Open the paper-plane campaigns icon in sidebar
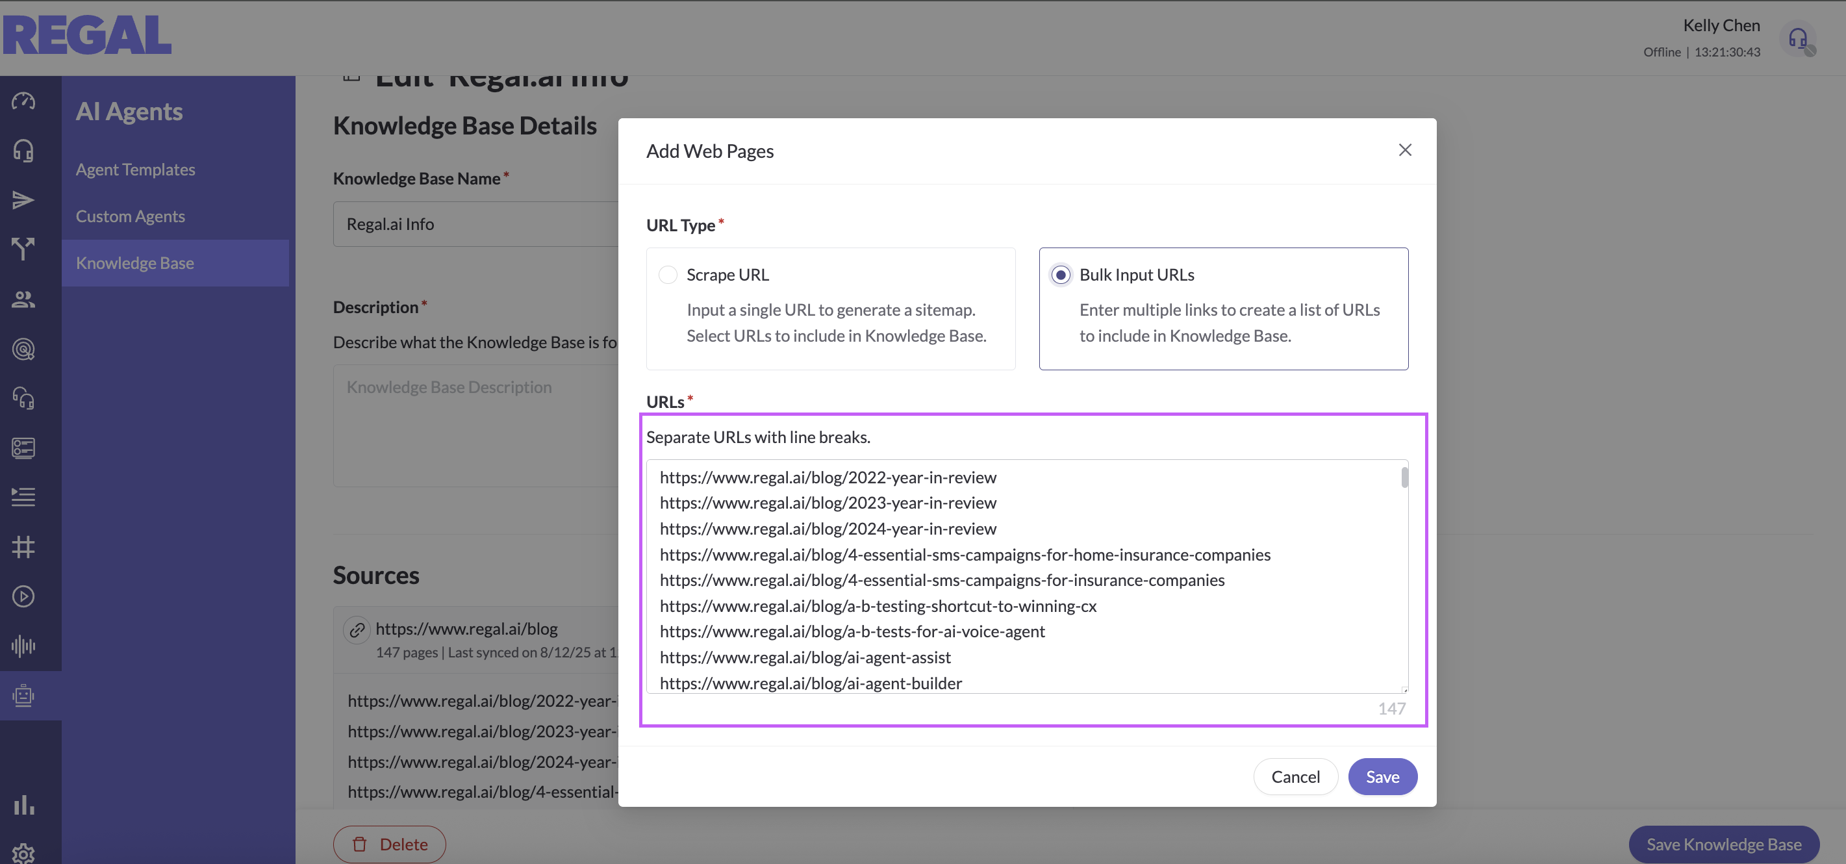Viewport: 1846px width, 864px height. (x=23, y=200)
